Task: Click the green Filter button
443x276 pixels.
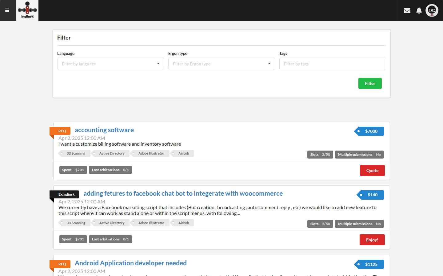Action: point(370,83)
